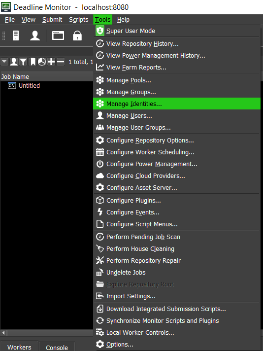This screenshot has height=351, width=263.
Task: Click the Super User Mode shield icon
Action: (100, 31)
